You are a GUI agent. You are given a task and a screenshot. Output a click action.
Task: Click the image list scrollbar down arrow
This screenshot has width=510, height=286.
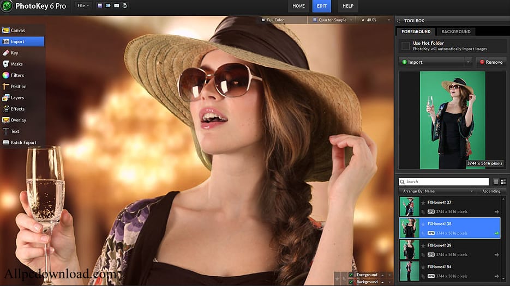(503, 279)
